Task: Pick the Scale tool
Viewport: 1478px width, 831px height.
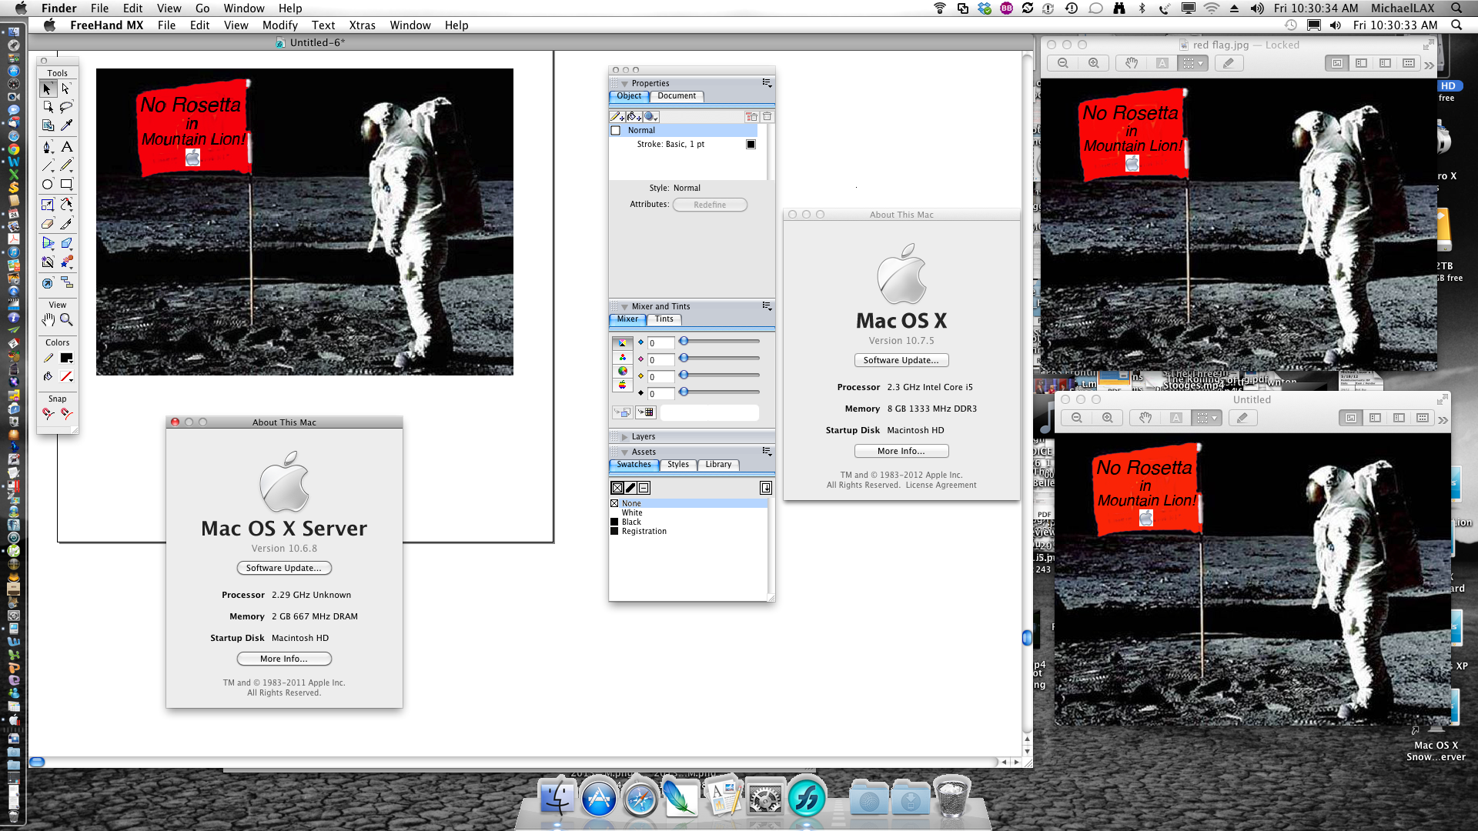Action: [x=48, y=205]
